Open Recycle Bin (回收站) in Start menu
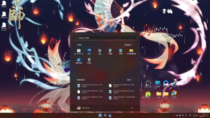This screenshot has height=118, width=210. coord(89,61)
